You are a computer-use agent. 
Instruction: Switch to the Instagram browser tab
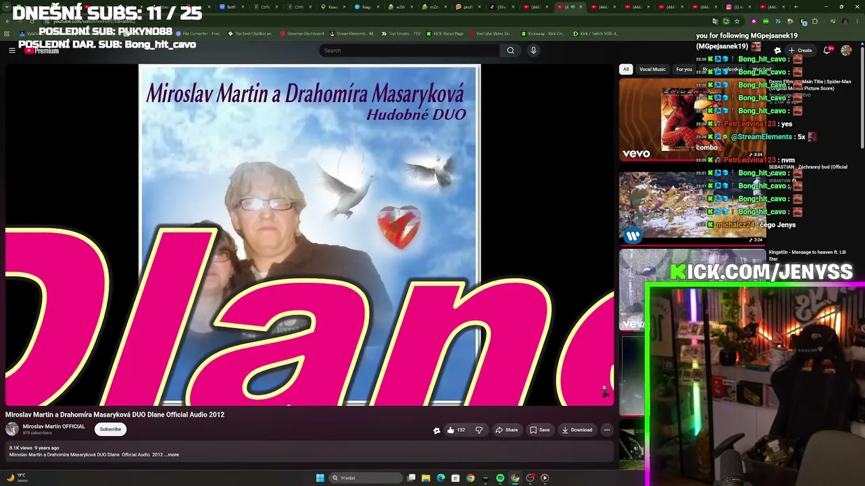(x=737, y=7)
